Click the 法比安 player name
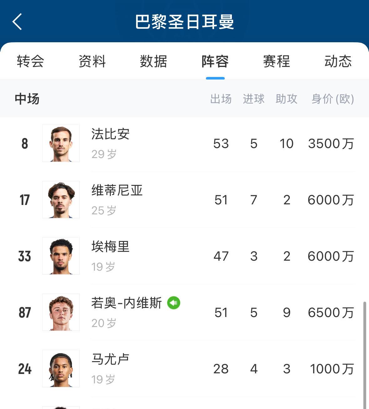 click(110, 134)
